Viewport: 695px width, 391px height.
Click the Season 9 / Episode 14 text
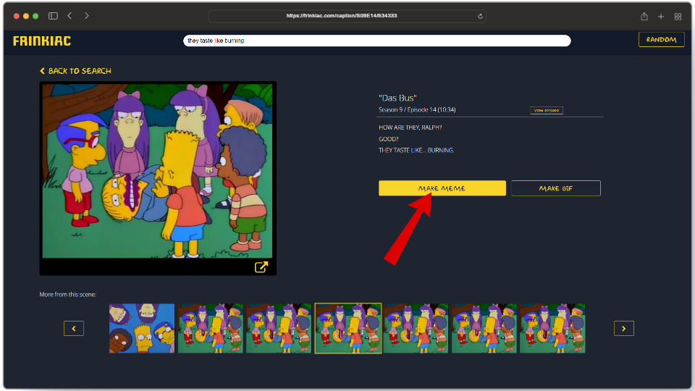click(417, 109)
